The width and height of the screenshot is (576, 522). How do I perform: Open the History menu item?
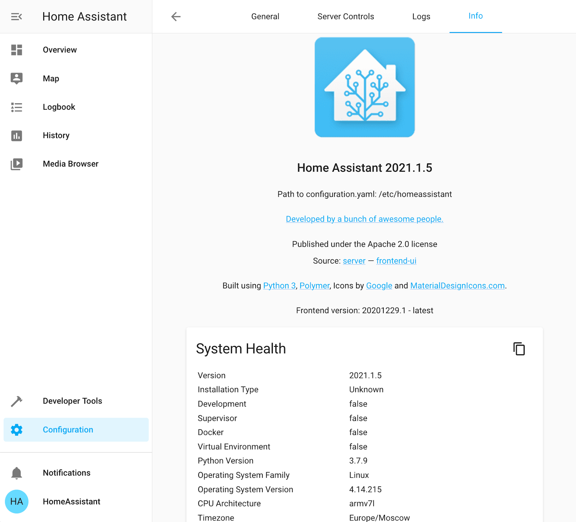(76, 136)
